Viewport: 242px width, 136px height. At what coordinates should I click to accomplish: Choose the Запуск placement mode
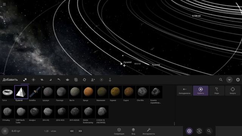[x=233, y=91]
